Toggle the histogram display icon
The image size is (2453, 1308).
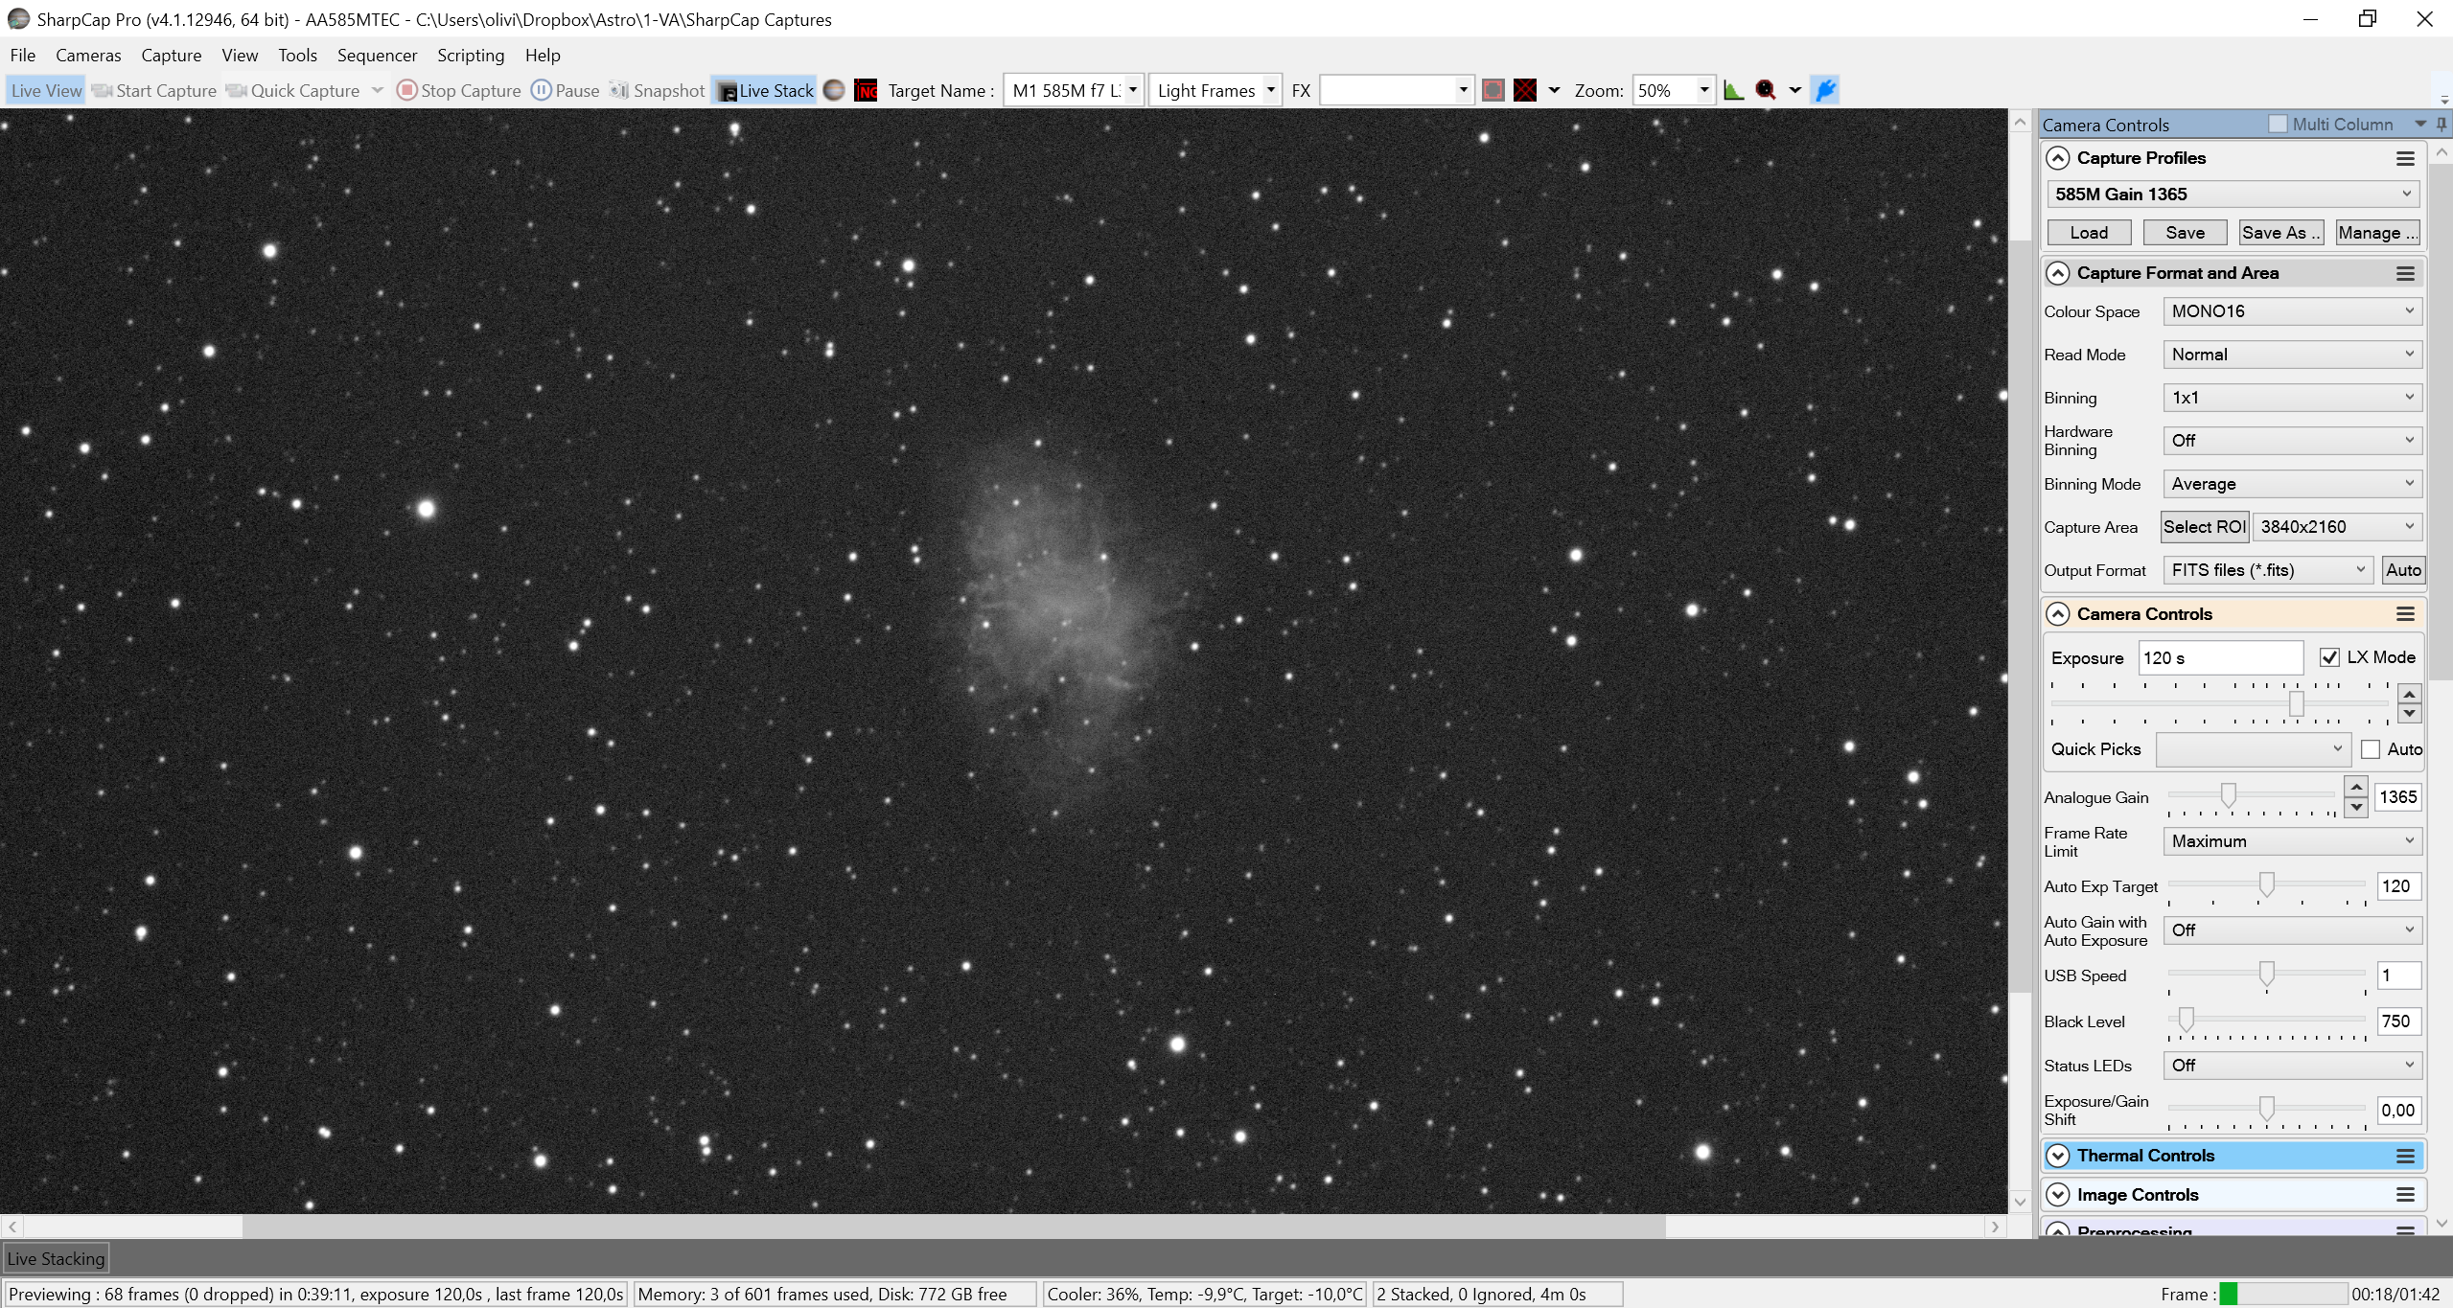tap(1733, 90)
